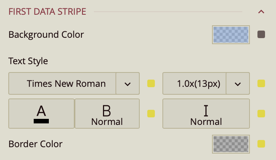The width and height of the screenshot is (276, 160).
Task: Click the yellow square beside the Italic button
Action: (x=261, y=113)
